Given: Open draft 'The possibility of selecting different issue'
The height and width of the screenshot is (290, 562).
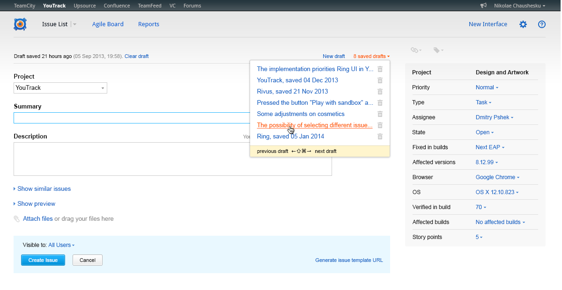Looking at the screenshot, I should point(315,125).
